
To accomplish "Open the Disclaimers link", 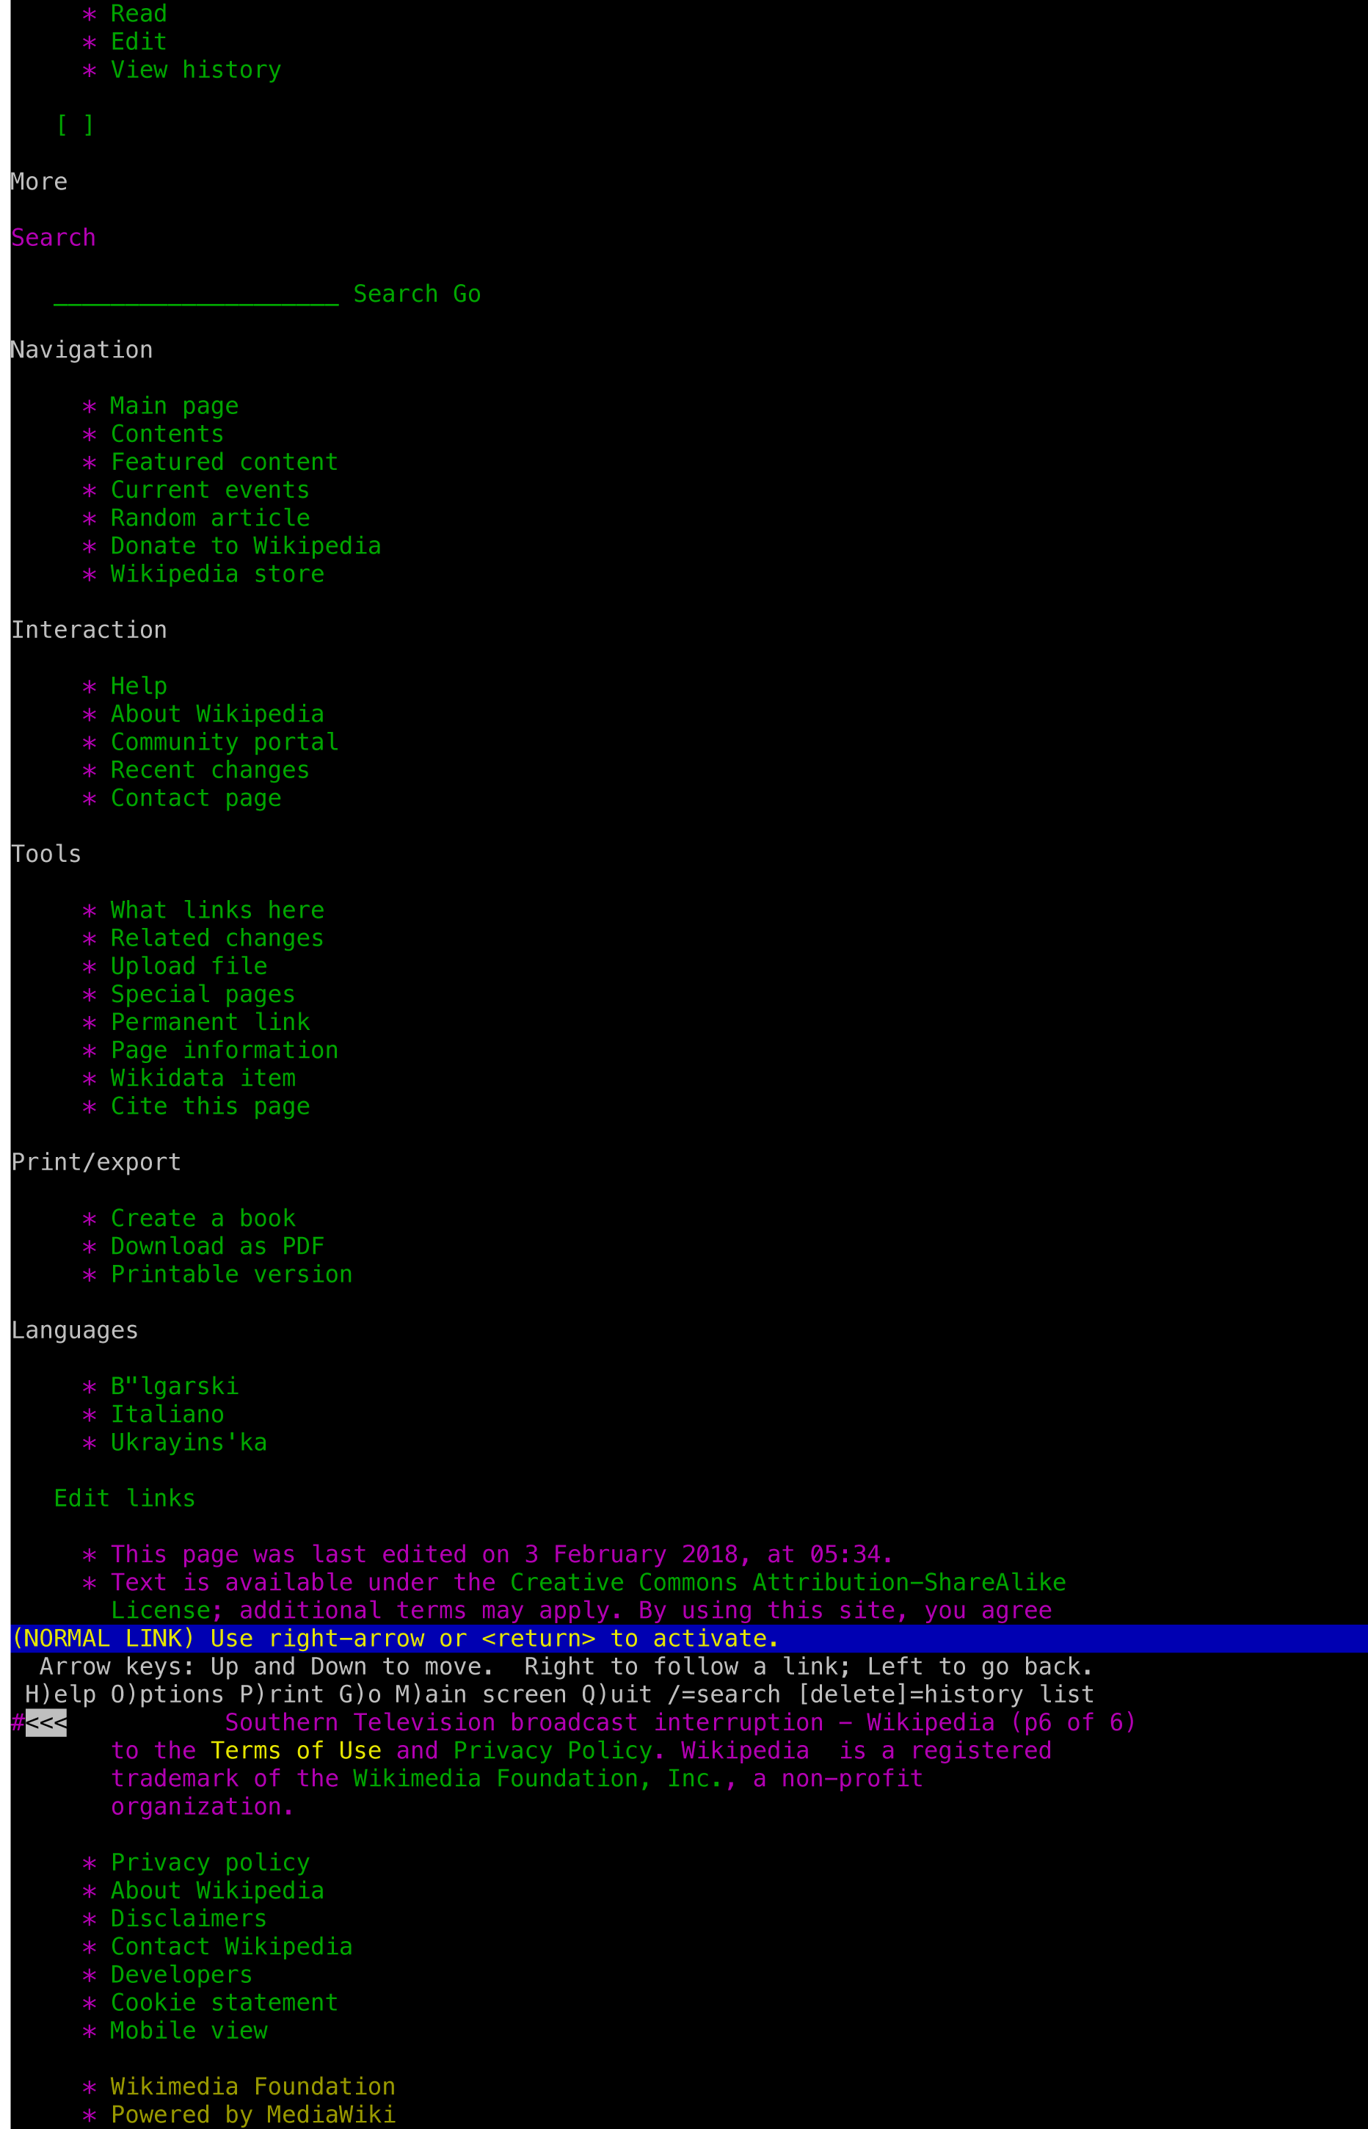I will coord(189,1918).
